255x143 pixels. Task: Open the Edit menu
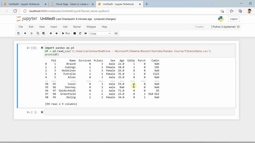point(31,27)
